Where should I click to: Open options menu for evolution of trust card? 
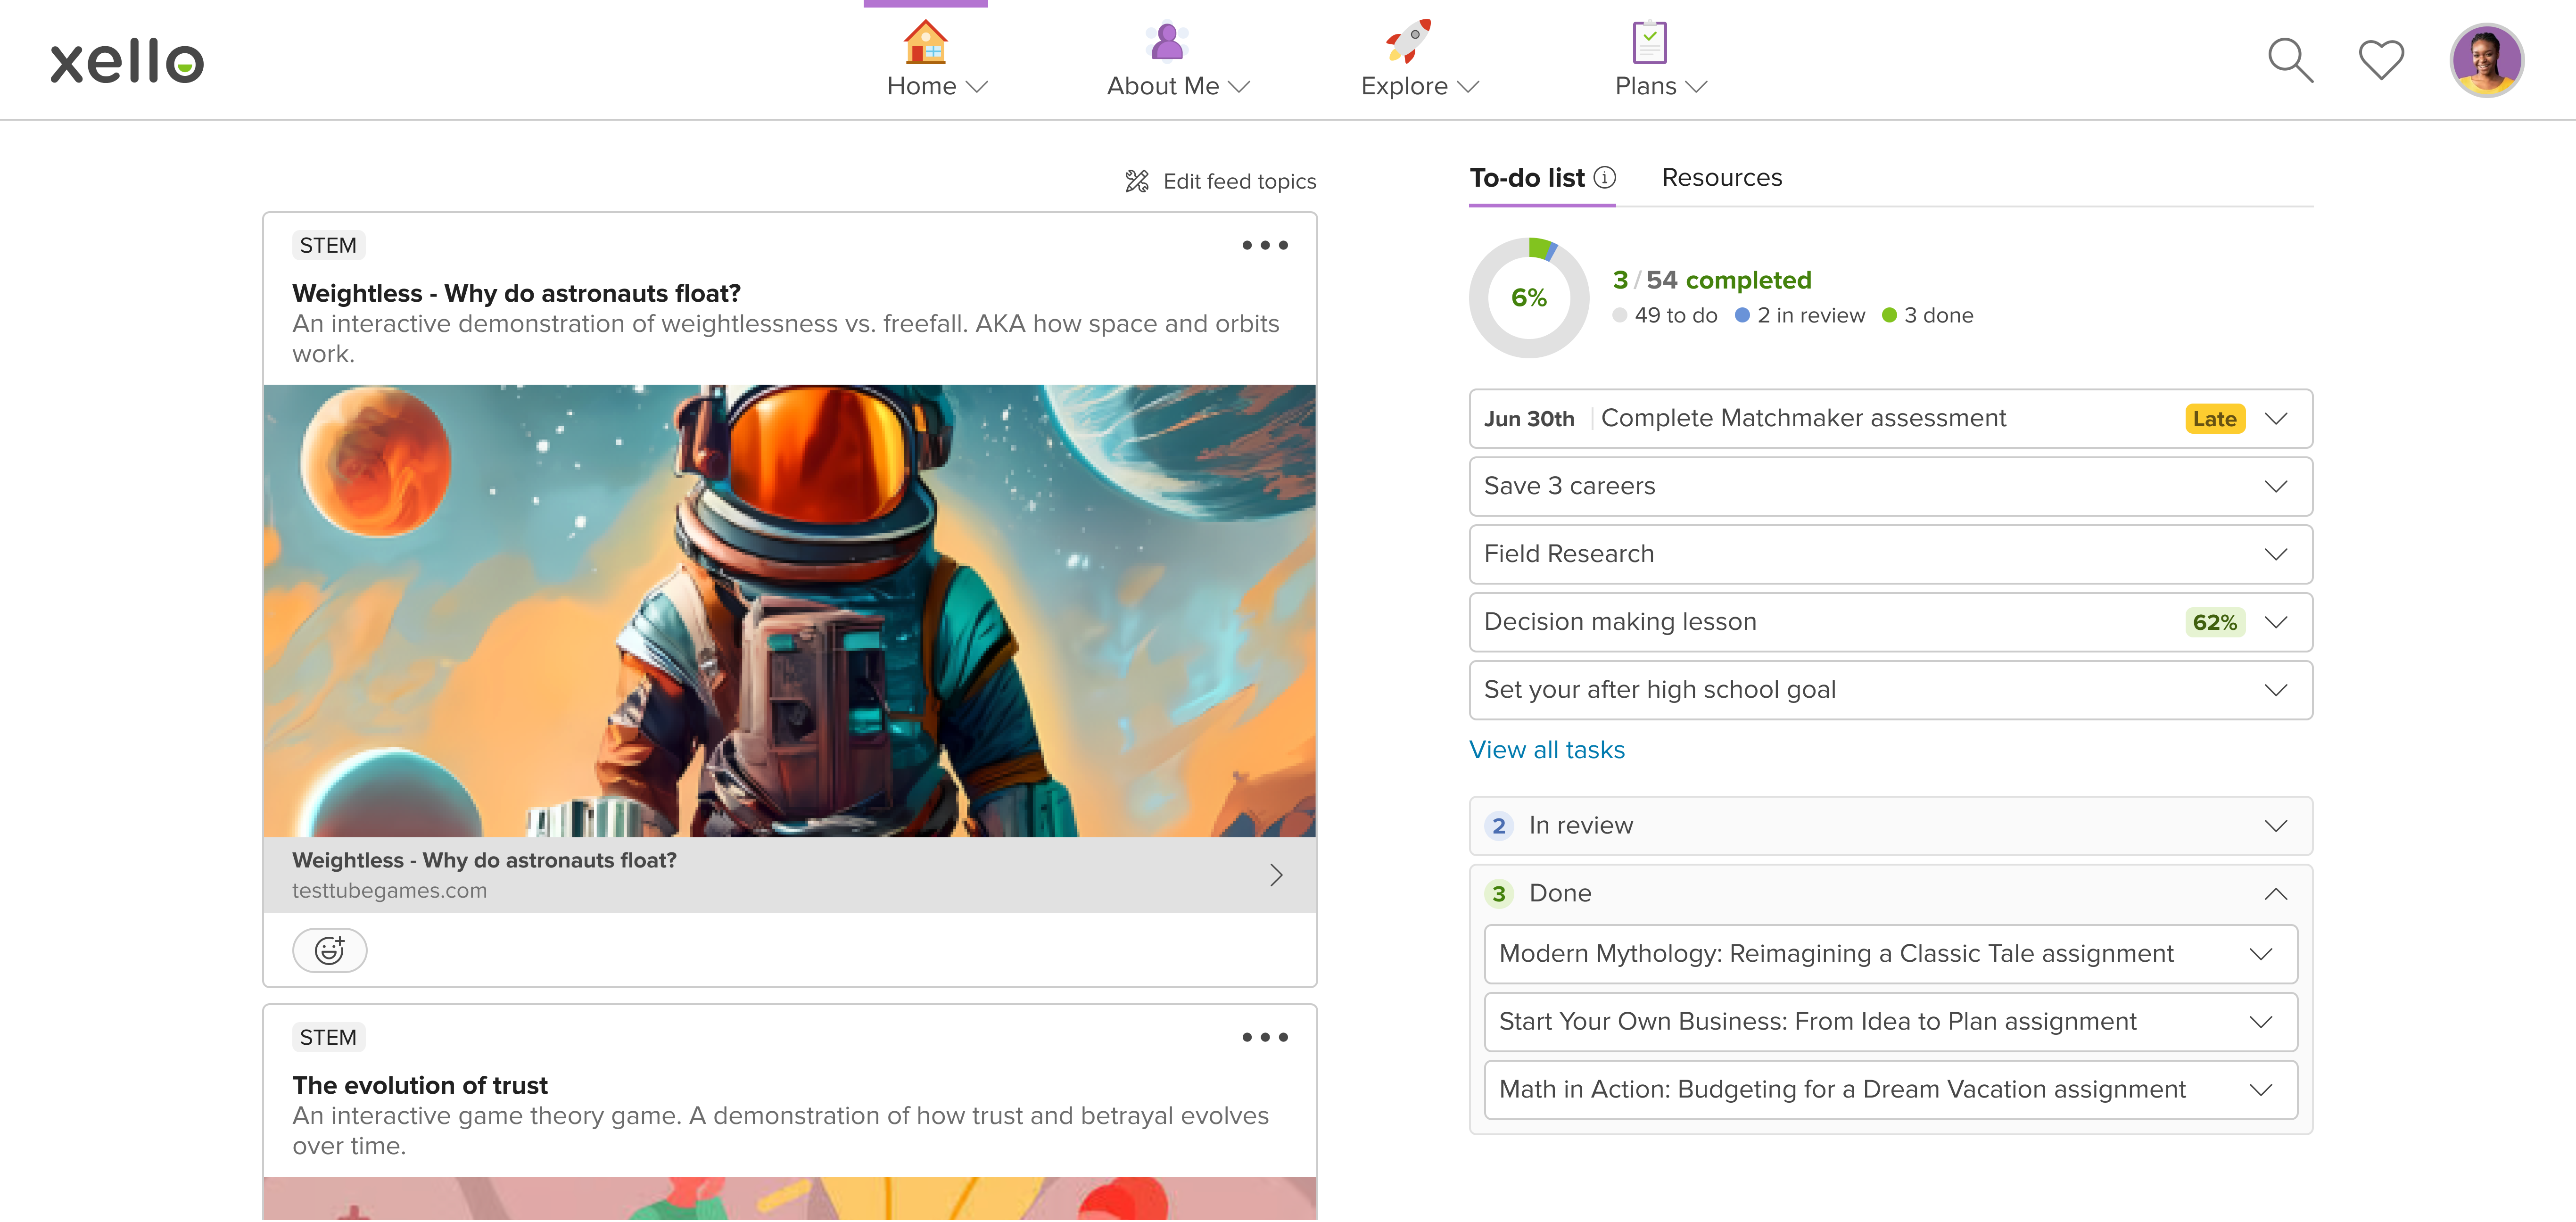[x=1264, y=1037]
